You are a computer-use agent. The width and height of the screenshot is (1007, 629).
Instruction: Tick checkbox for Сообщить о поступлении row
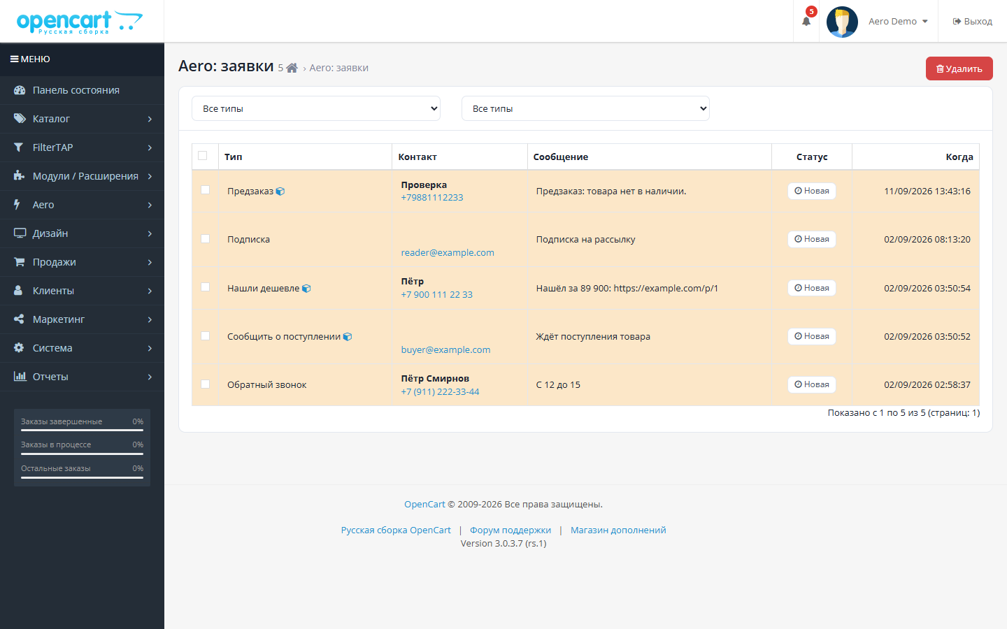point(206,336)
